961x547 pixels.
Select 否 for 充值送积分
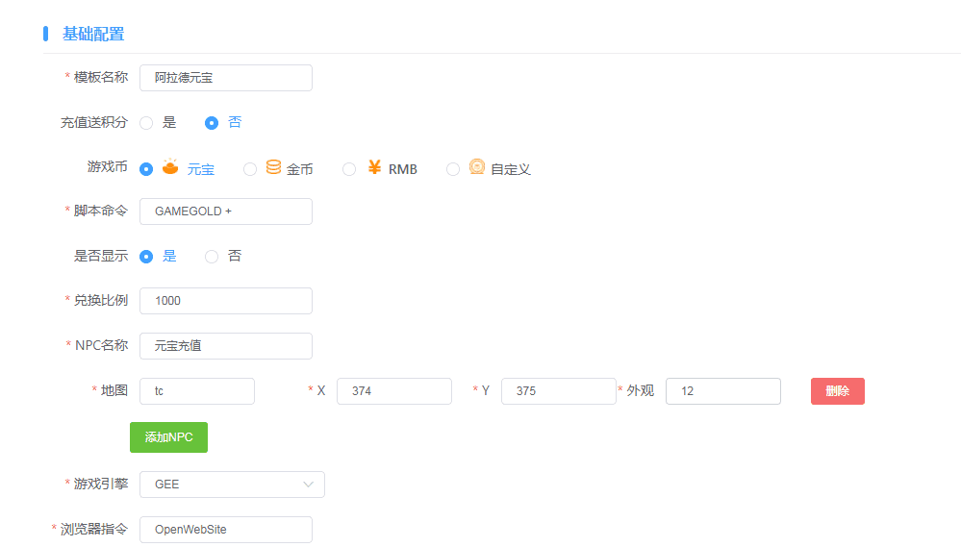point(213,123)
